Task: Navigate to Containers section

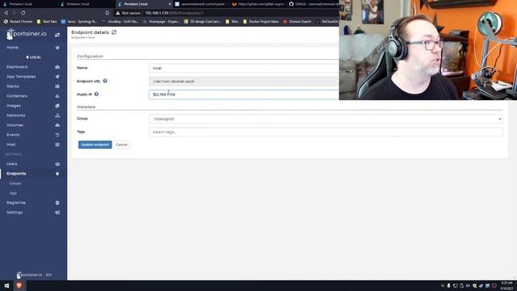Action: click(x=17, y=96)
